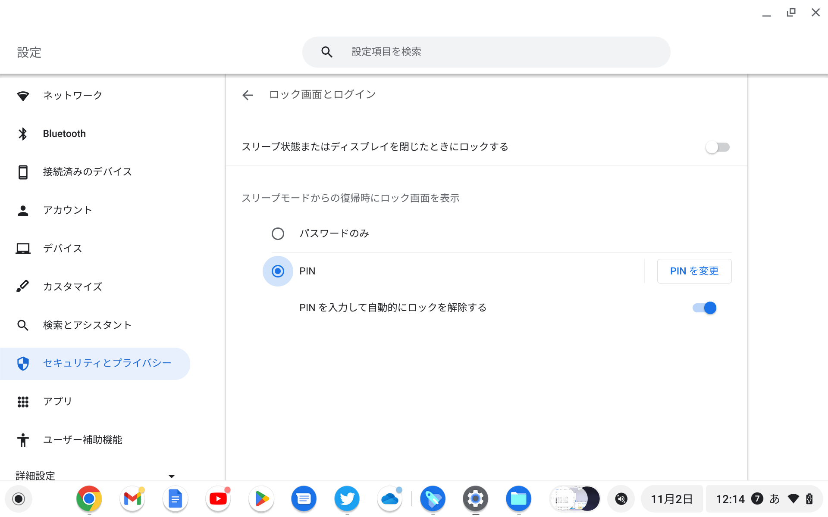Go back from ロック画面とログイン page
828x517 pixels.
tap(247, 95)
